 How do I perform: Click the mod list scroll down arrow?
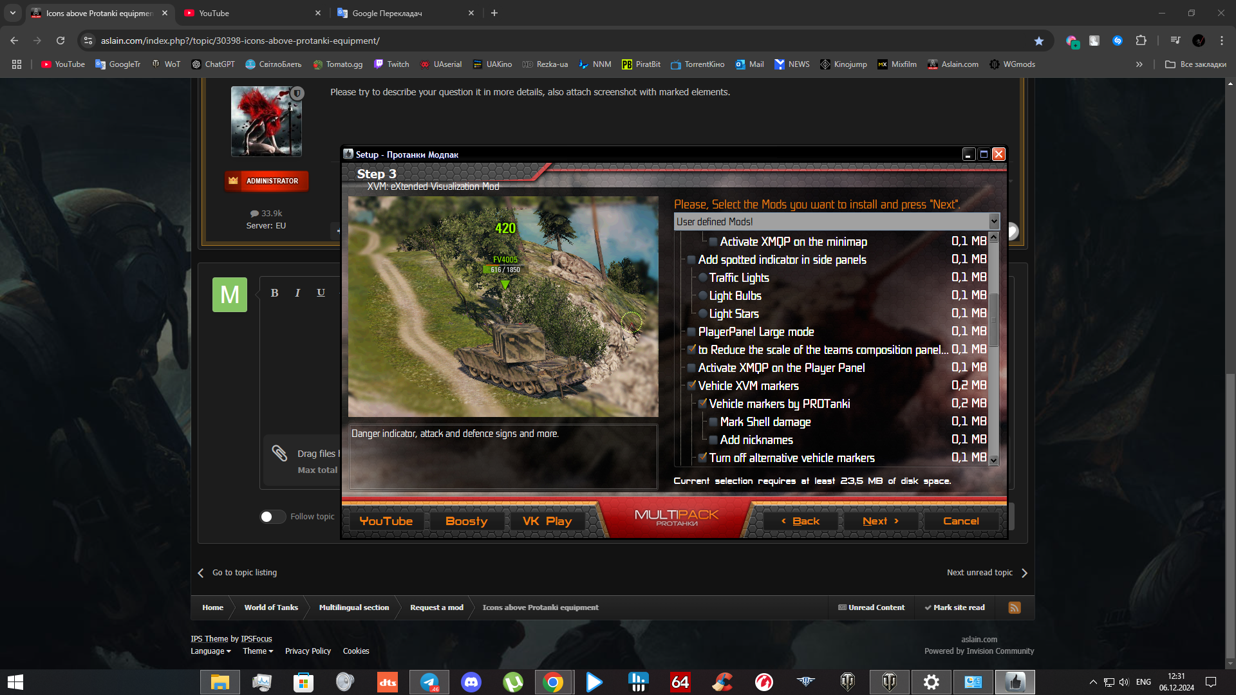[x=993, y=460]
